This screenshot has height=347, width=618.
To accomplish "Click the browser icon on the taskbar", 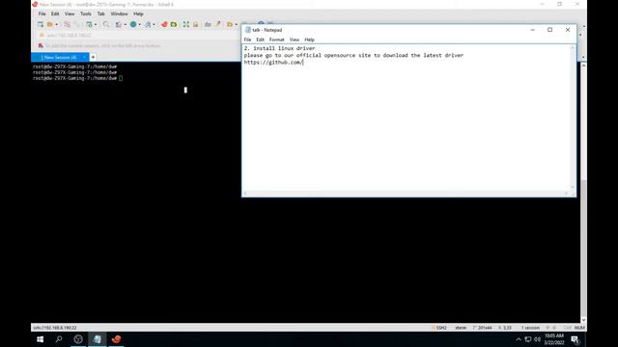I will pos(78,339).
